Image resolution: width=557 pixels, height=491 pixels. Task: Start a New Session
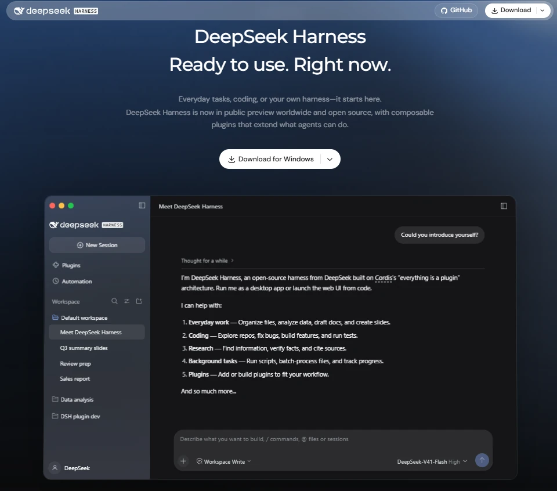tap(97, 245)
